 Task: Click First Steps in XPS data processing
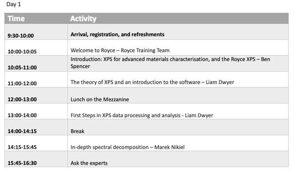142,115
